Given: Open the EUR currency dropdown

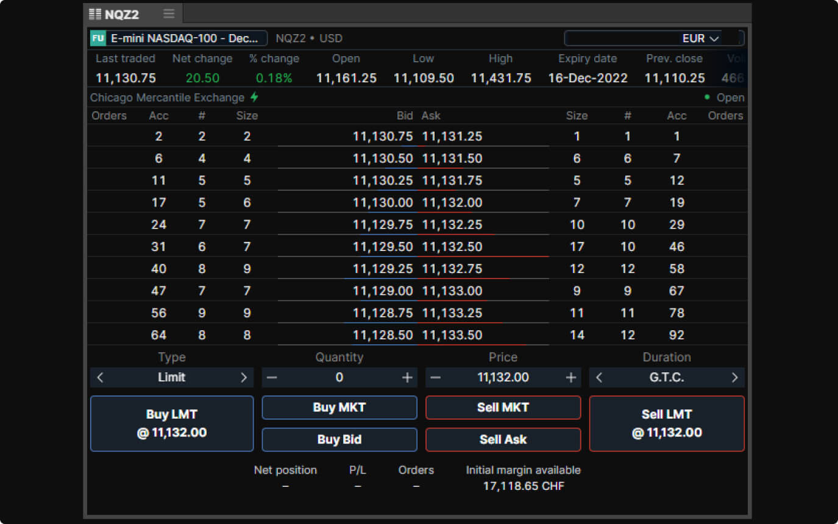Looking at the screenshot, I should click(701, 38).
